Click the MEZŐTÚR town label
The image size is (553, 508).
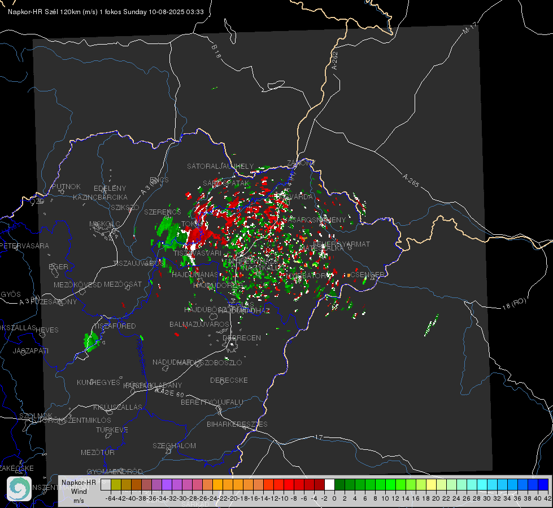[x=98, y=452]
